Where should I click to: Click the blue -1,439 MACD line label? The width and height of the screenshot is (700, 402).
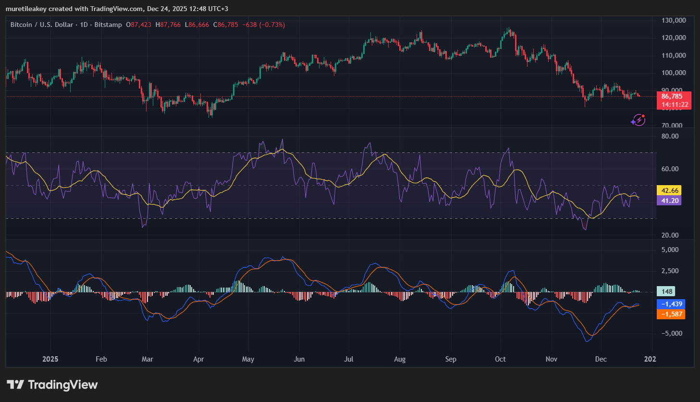(x=671, y=304)
